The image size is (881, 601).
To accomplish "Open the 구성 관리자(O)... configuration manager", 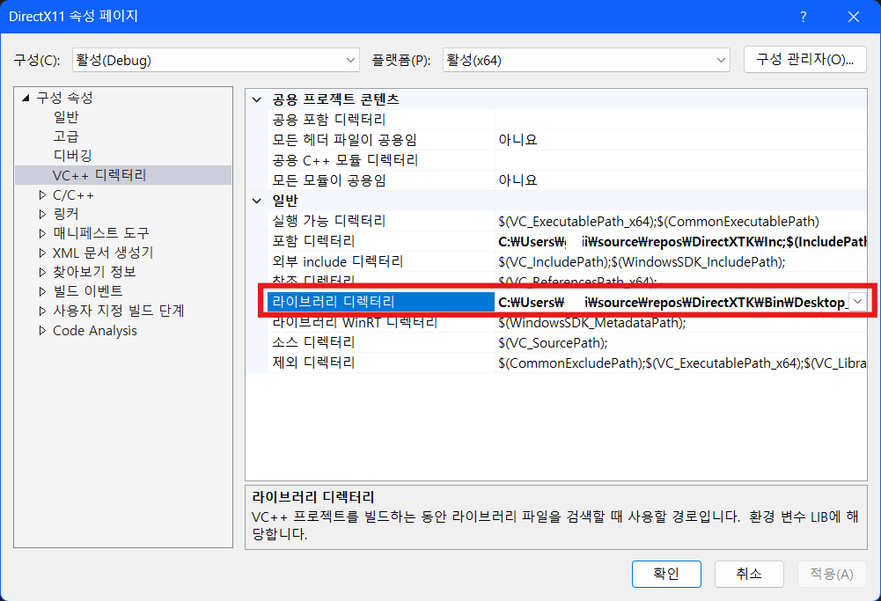I will point(804,60).
